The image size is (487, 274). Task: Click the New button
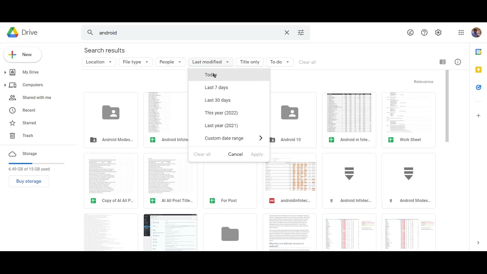pyautogui.click(x=22, y=55)
